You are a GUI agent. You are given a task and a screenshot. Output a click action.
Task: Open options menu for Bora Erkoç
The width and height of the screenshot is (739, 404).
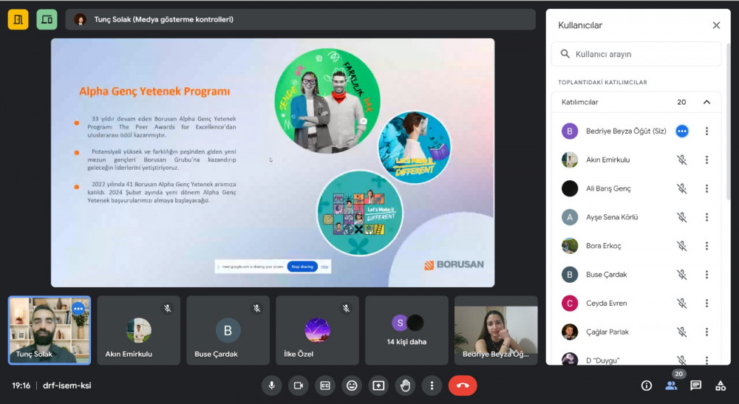pyautogui.click(x=706, y=246)
